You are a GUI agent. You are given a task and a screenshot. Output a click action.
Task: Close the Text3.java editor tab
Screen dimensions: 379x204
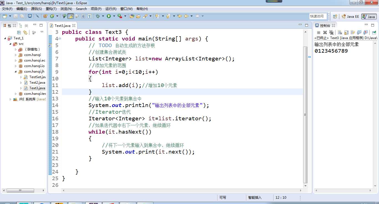(74, 25)
